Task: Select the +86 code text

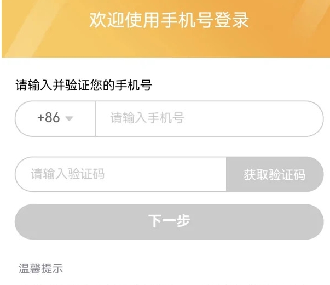Action: point(48,118)
